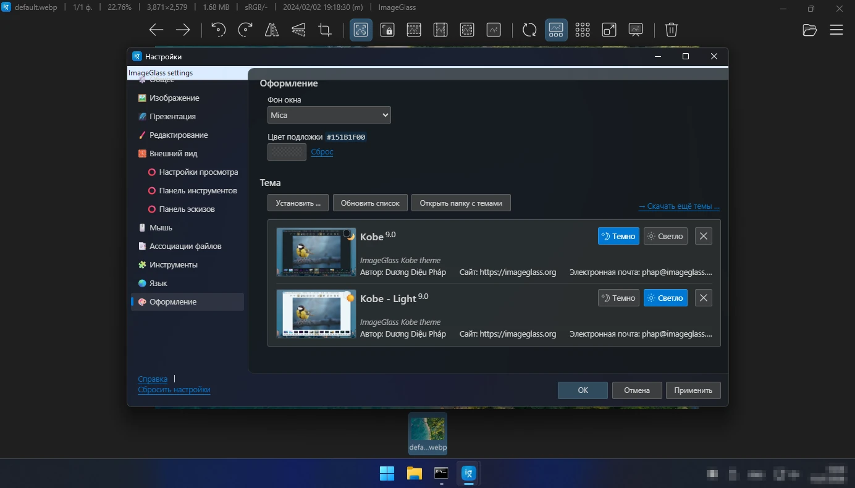View the next image with the right arrow
855x488 pixels.
(183, 30)
